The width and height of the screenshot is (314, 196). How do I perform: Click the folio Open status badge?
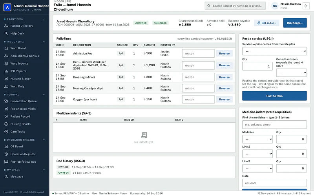click(x=160, y=23)
